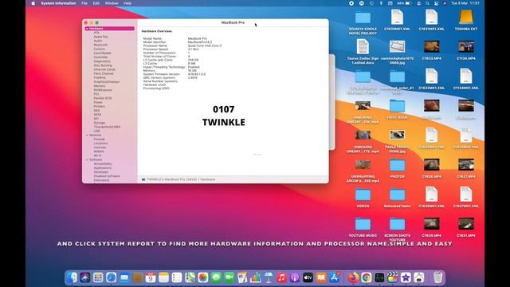
Task: Select Firewall under Network
Action: [x=99, y=139]
